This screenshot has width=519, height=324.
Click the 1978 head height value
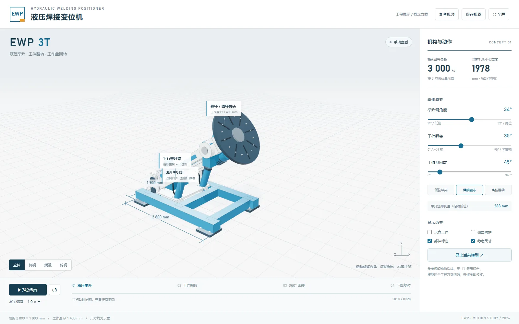[x=481, y=68]
